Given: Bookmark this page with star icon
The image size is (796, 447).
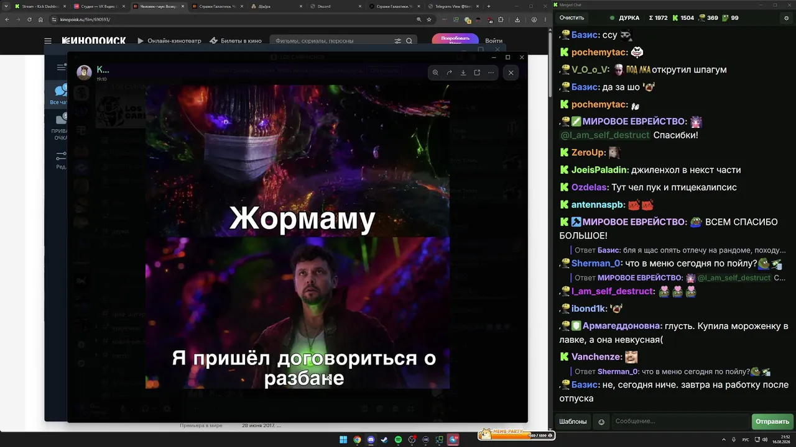Looking at the screenshot, I should (x=429, y=19).
